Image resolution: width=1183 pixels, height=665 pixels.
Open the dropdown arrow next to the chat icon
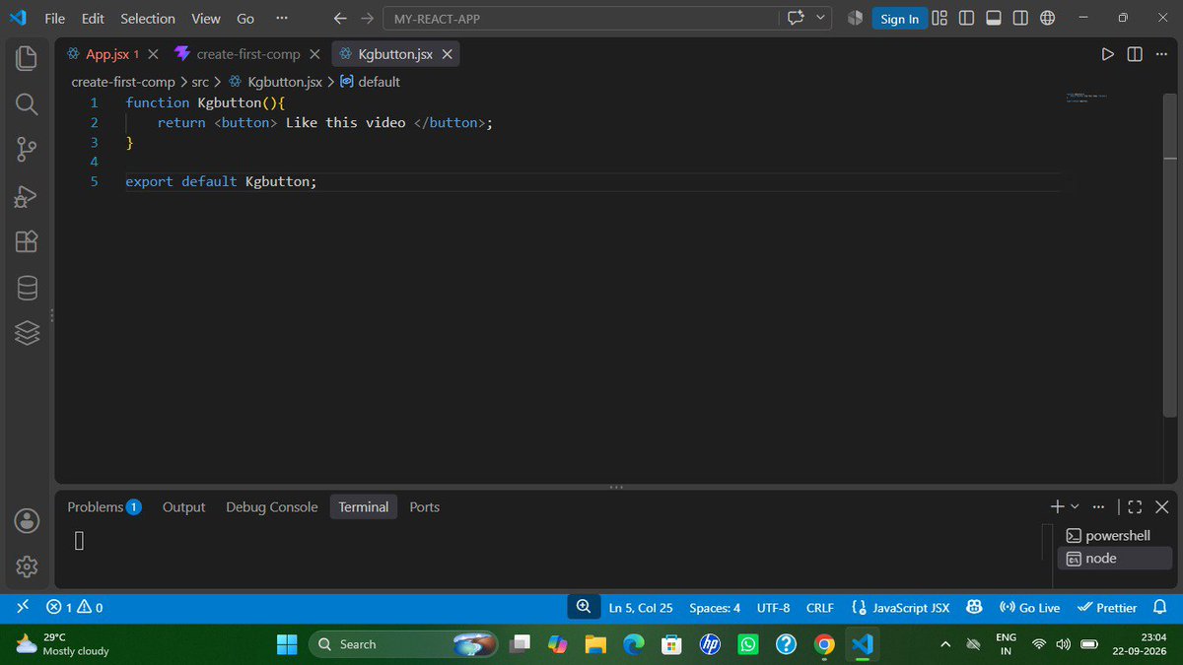819,18
